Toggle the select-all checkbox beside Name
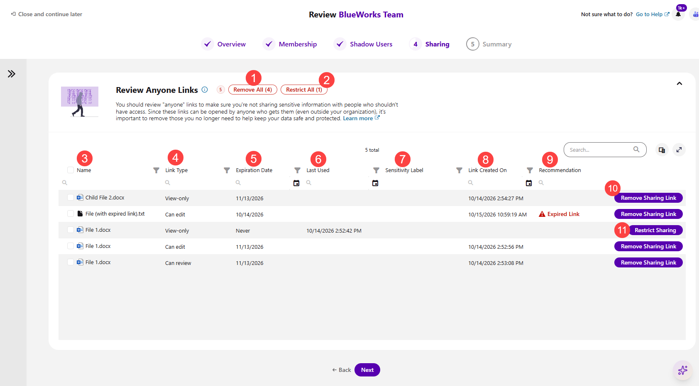Image resolution: width=699 pixels, height=386 pixels. (71, 170)
